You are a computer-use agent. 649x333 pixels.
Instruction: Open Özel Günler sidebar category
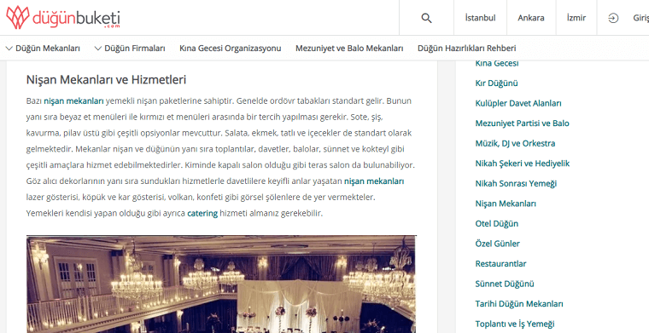click(x=498, y=244)
